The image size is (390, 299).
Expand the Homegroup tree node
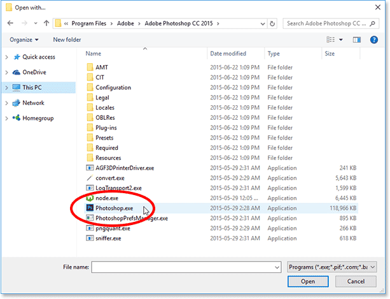(x=7, y=119)
